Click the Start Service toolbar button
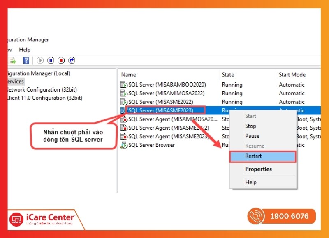The height and width of the screenshot is (238, 329). 40,60
